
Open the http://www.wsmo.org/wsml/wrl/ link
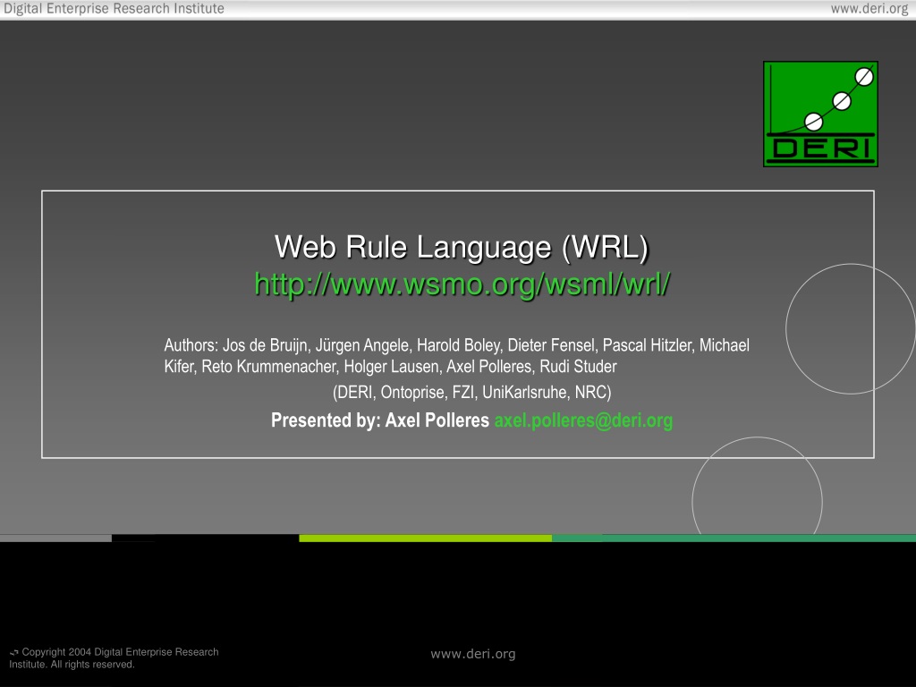click(462, 284)
